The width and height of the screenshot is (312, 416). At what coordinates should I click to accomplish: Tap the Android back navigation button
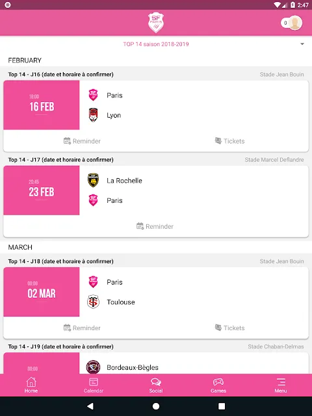tap(90, 406)
